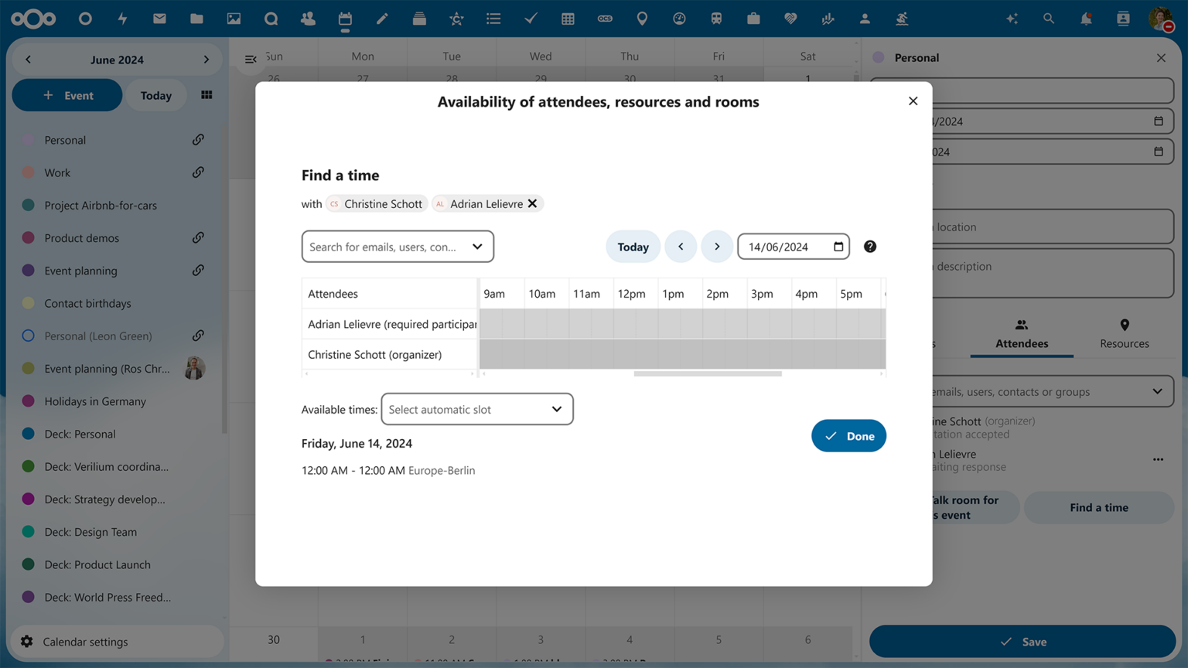Open the Maps app (pin icon)
1188x668 pixels.
[642, 18]
